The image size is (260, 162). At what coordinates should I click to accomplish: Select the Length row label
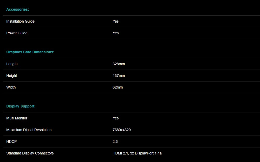coord(12,64)
